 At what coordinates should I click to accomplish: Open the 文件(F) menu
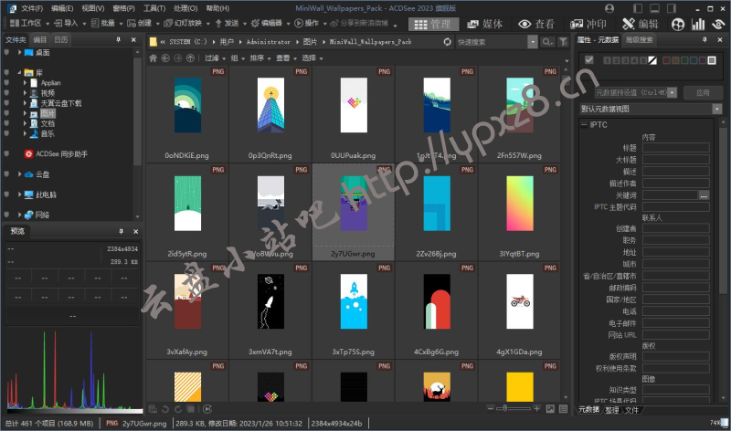pos(32,8)
